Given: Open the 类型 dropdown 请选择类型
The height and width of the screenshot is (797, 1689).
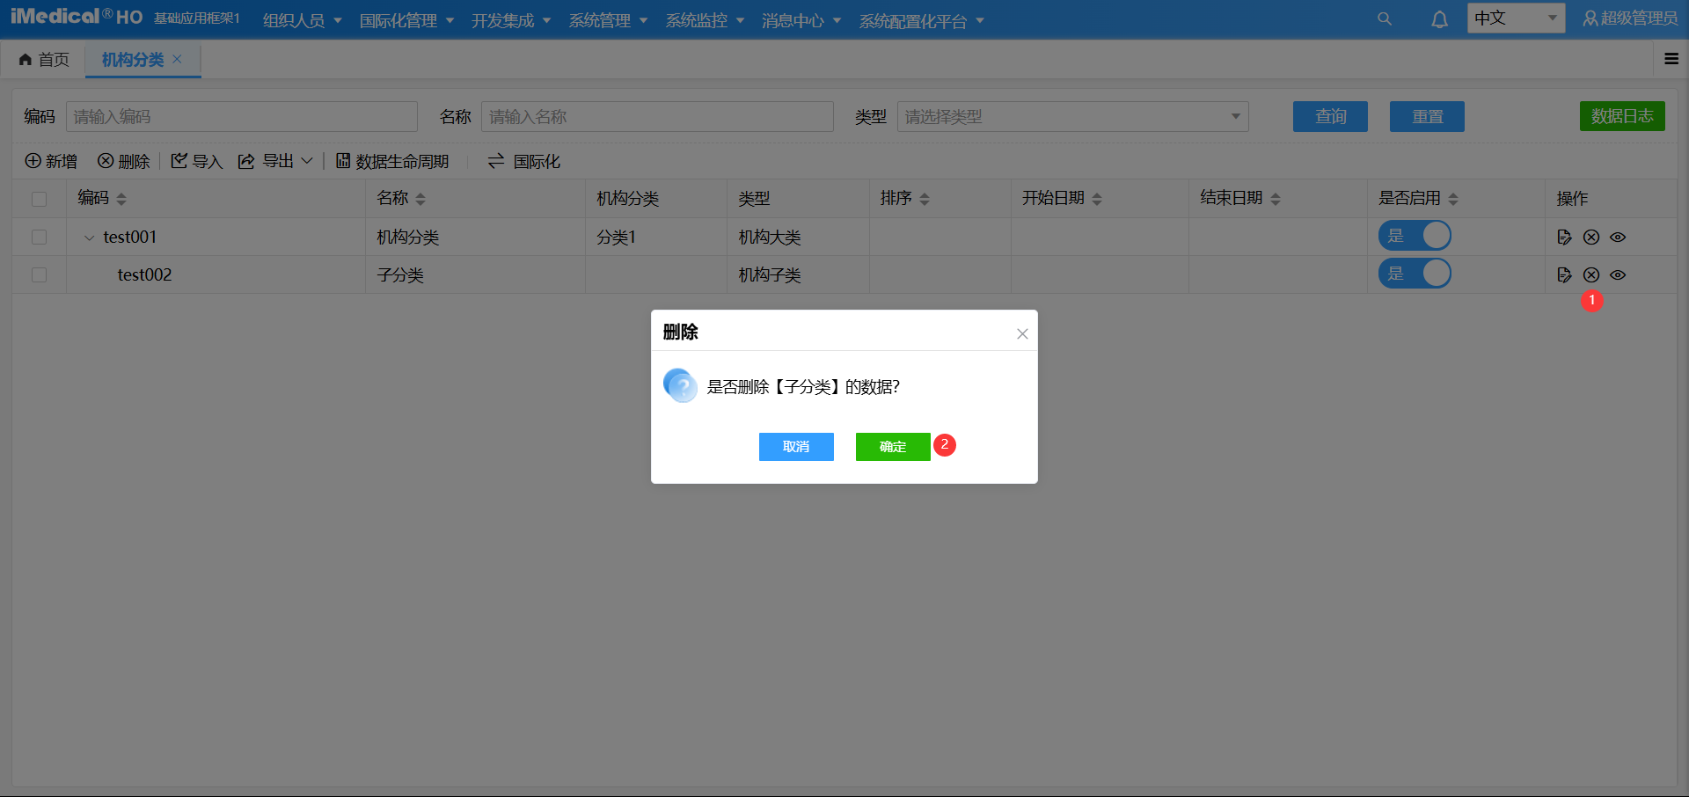Looking at the screenshot, I should 1071,116.
